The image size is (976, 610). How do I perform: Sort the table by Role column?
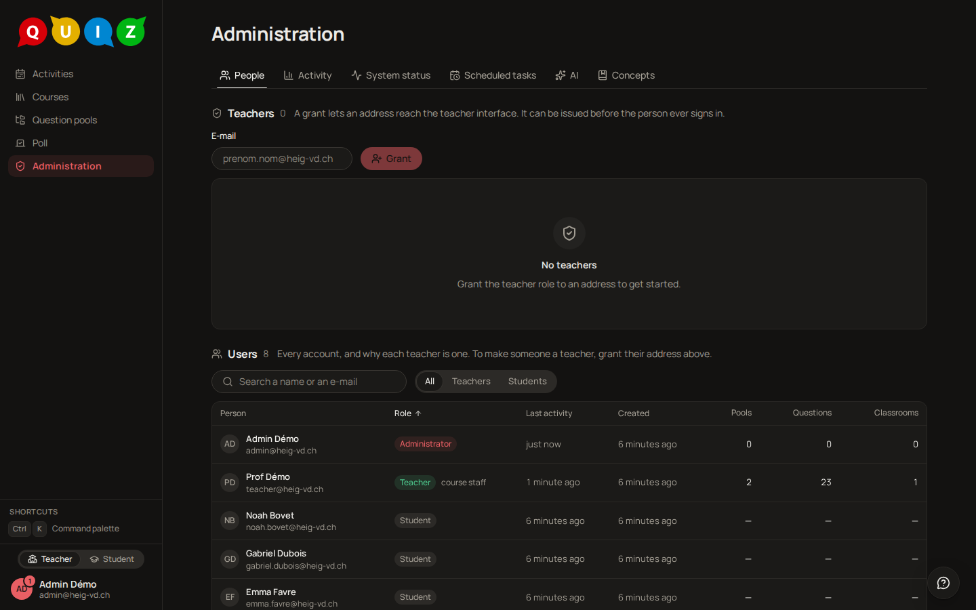point(408,413)
